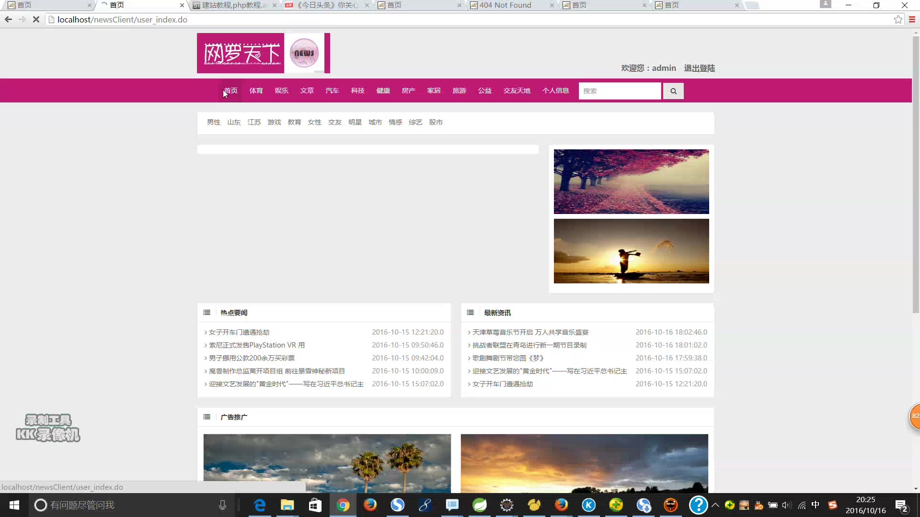Image resolution: width=920 pixels, height=517 pixels.
Task: Open article 歌剧舞剧节带您圆《梦》
Action: point(508,358)
